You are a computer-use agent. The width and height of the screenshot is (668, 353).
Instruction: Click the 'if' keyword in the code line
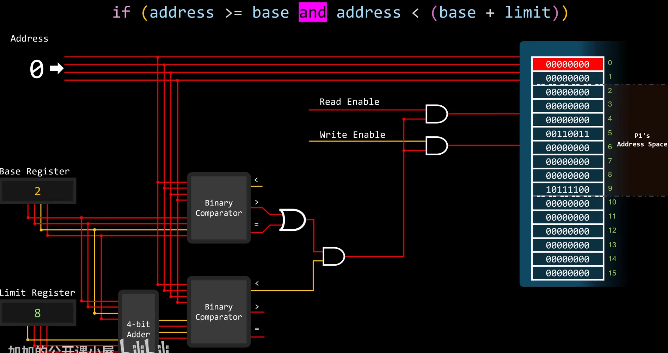tap(122, 12)
